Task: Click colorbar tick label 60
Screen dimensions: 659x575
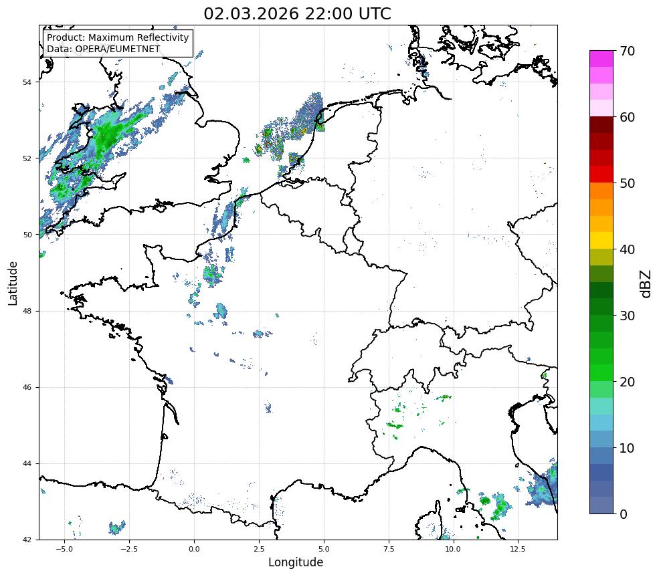Action: (x=627, y=117)
